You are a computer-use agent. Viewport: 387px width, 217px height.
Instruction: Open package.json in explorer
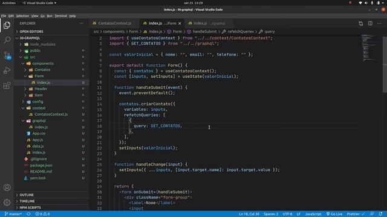pyautogui.click(x=51, y=165)
